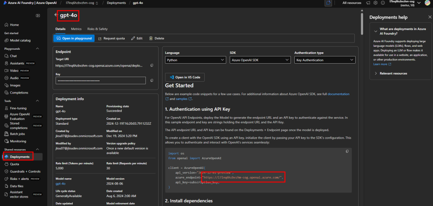Open Batch jobs
Image resolution: width=433 pixels, height=206 pixels.
(16, 134)
